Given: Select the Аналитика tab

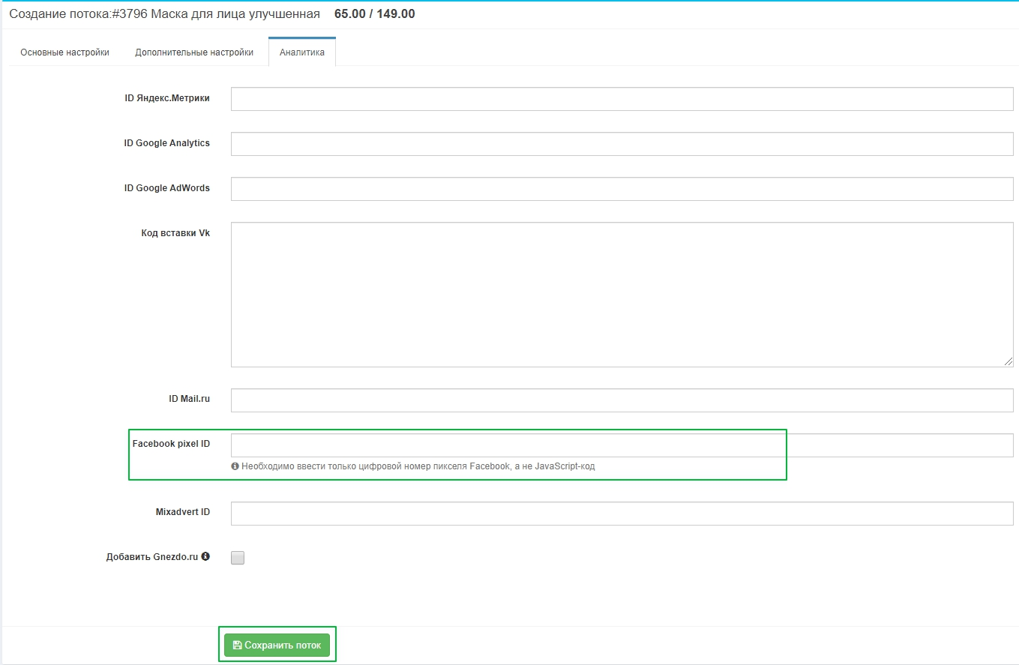Looking at the screenshot, I should (302, 52).
